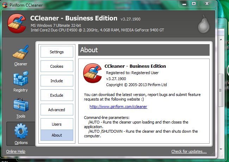The image size is (229, 162).
Task: Minimize the CCleaner window
Action: [184, 4]
